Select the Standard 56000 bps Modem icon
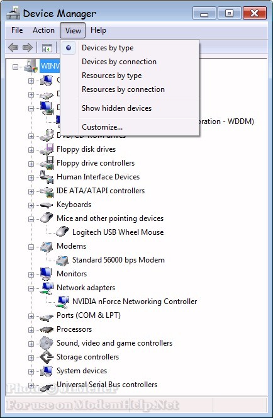The width and height of the screenshot is (273, 418). click(62, 259)
